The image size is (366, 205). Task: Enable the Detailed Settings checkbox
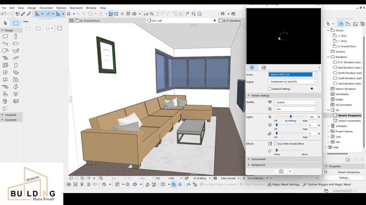pyautogui.click(x=269, y=89)
